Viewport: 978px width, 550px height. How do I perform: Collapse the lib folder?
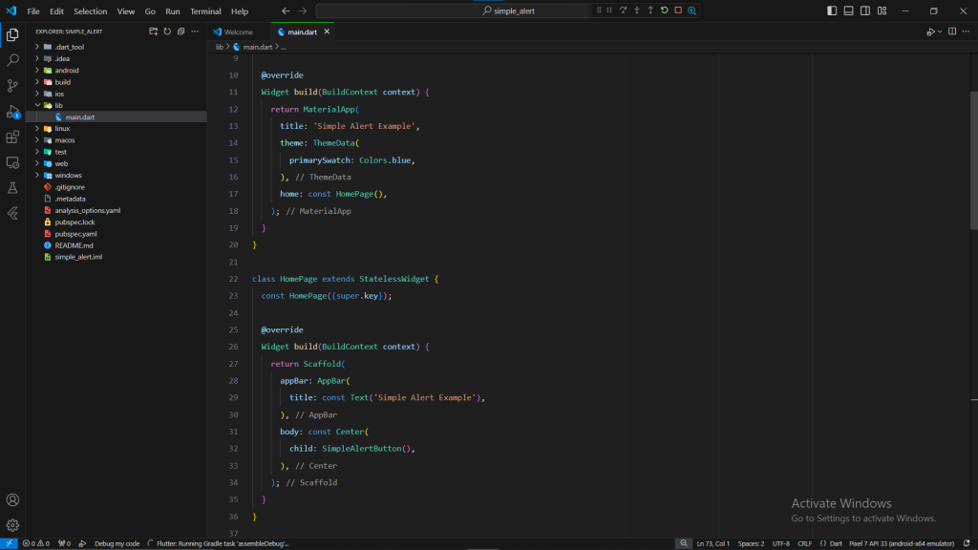coord(58,105)
